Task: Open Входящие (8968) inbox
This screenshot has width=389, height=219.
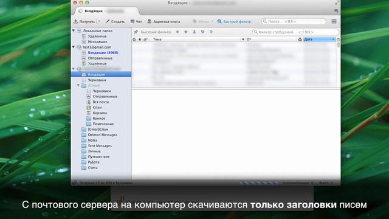Action: (103, 53)
